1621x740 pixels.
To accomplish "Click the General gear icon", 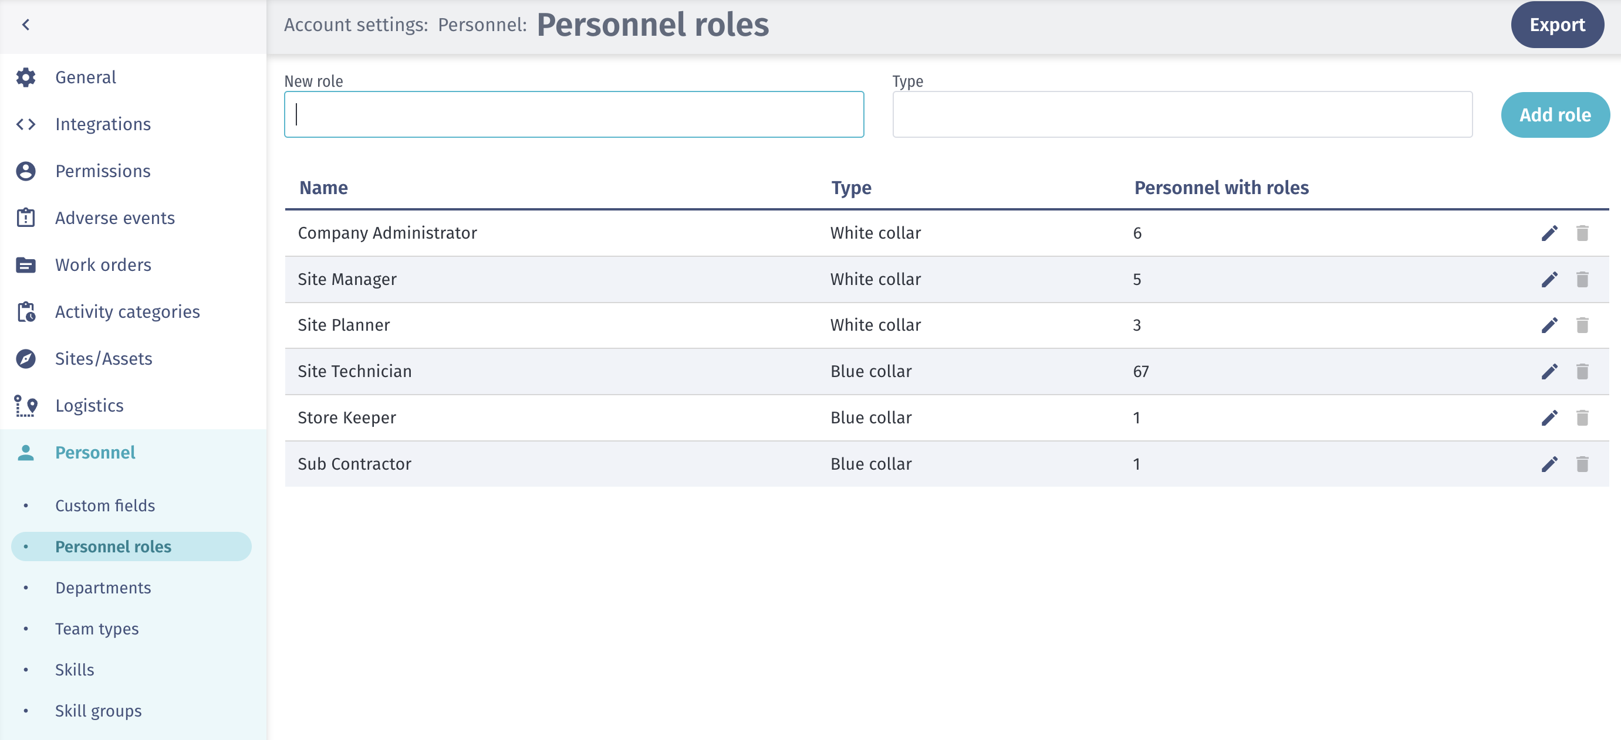I will [x=26, y=77].
